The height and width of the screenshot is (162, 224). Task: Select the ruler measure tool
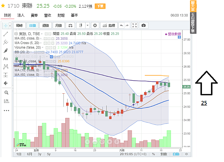(x=6, y=101)
